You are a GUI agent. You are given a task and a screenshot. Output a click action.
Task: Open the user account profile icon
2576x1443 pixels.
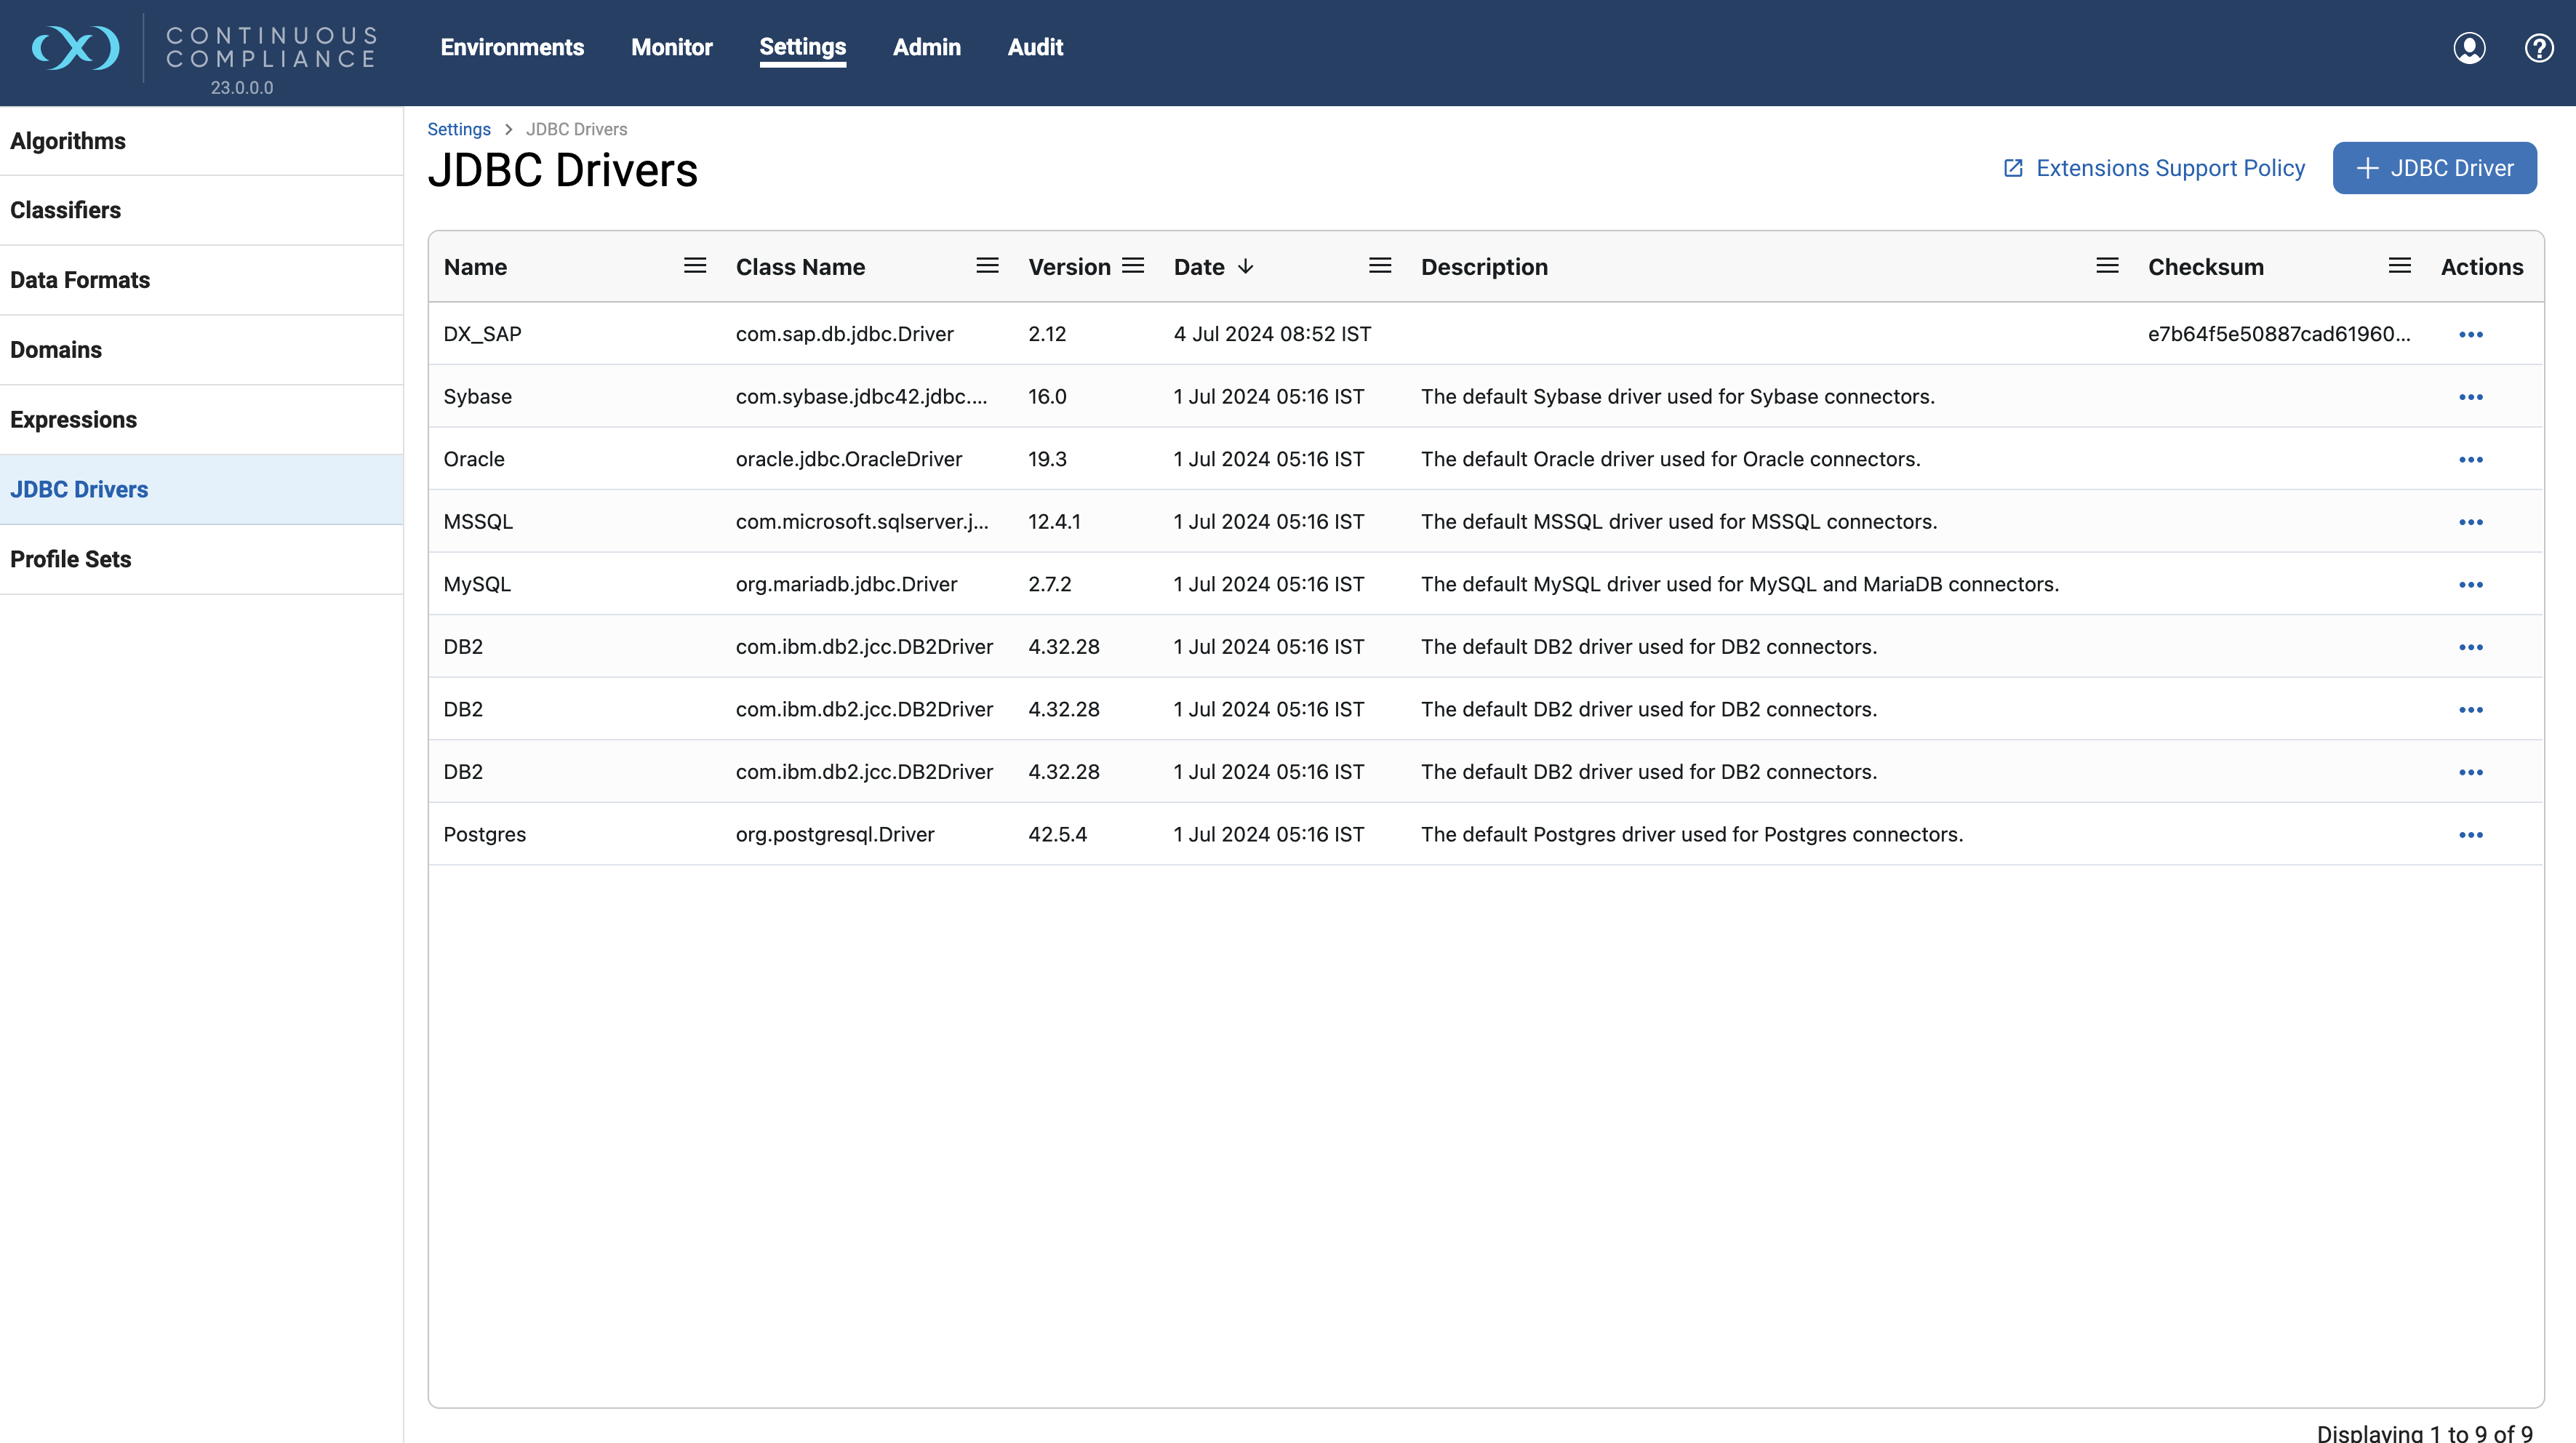tap(2469, 47)
